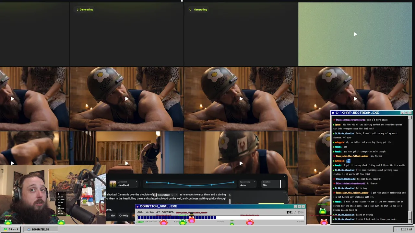The height and width of the screenshot is (233, 415).
Task: Click username ipaam in chat
Action: click(338, 125)
